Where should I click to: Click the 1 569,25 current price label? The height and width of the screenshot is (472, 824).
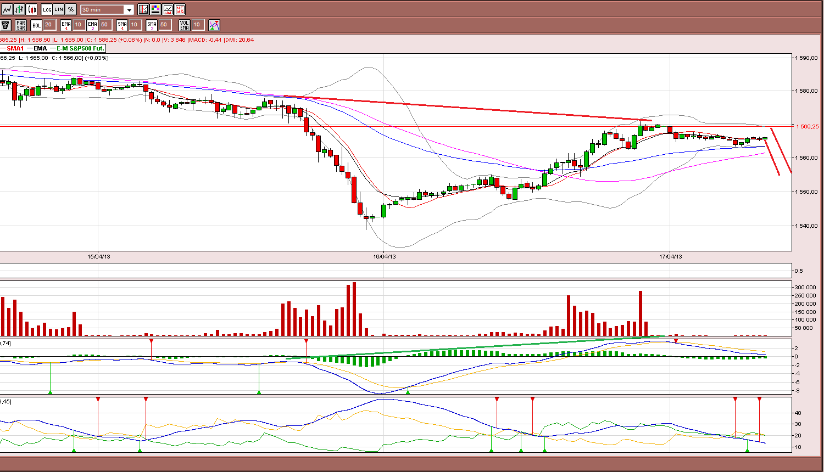click(x=808, y=126)
